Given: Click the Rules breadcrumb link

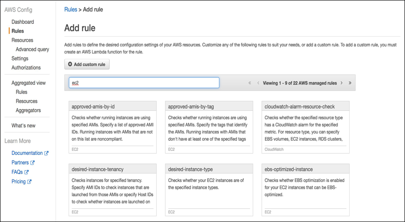Looking at the screenshot, I should [x=70, y=10].
